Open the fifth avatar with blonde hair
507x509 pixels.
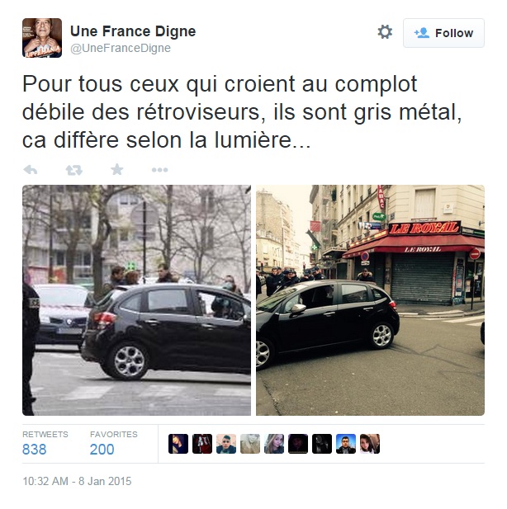pos(274,444)
